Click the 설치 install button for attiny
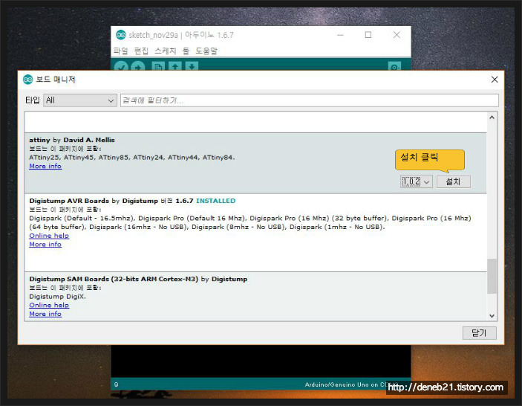Image resolution: width=522 pixels, height=406 pixels. coord(453,181)
